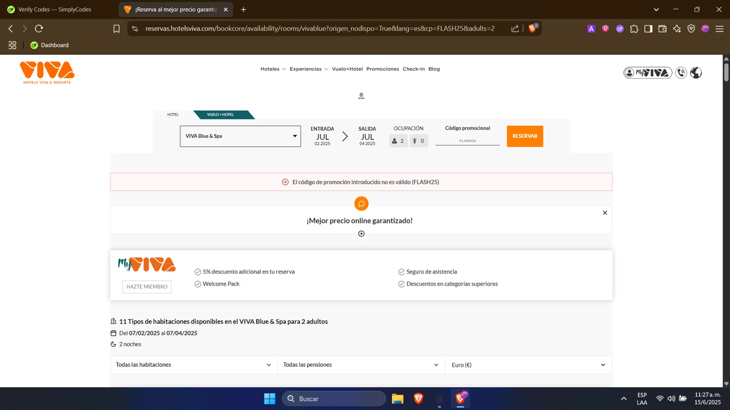Click '5% descuento adicional en tu reserva' text
Screen dimensions: 730x410
pyautogui.click(x=249, y=272)
